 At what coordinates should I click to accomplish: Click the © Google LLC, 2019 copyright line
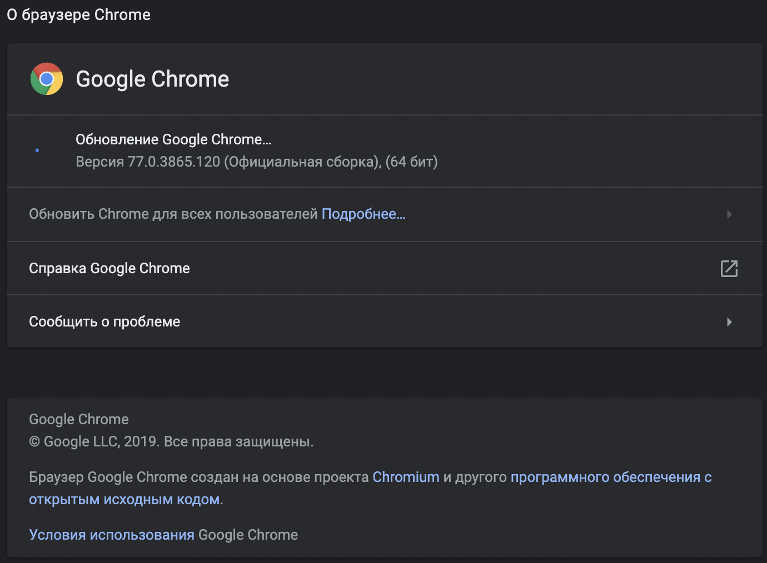tap(171, 441)
